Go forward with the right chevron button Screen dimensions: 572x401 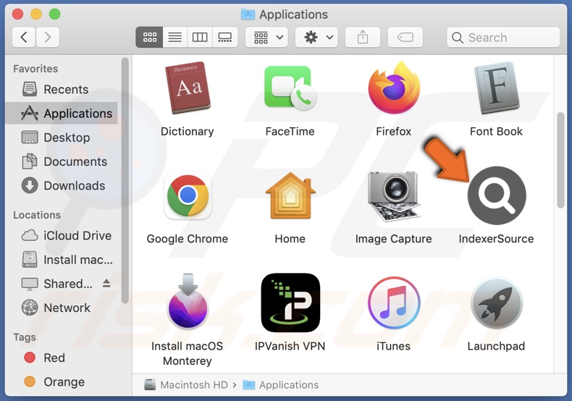pyautogui.click(x=47, y=37)
